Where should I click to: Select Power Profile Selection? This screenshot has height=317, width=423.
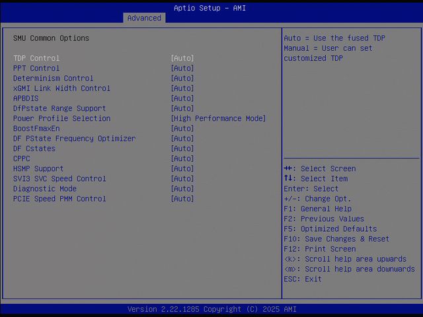(61, 118)
